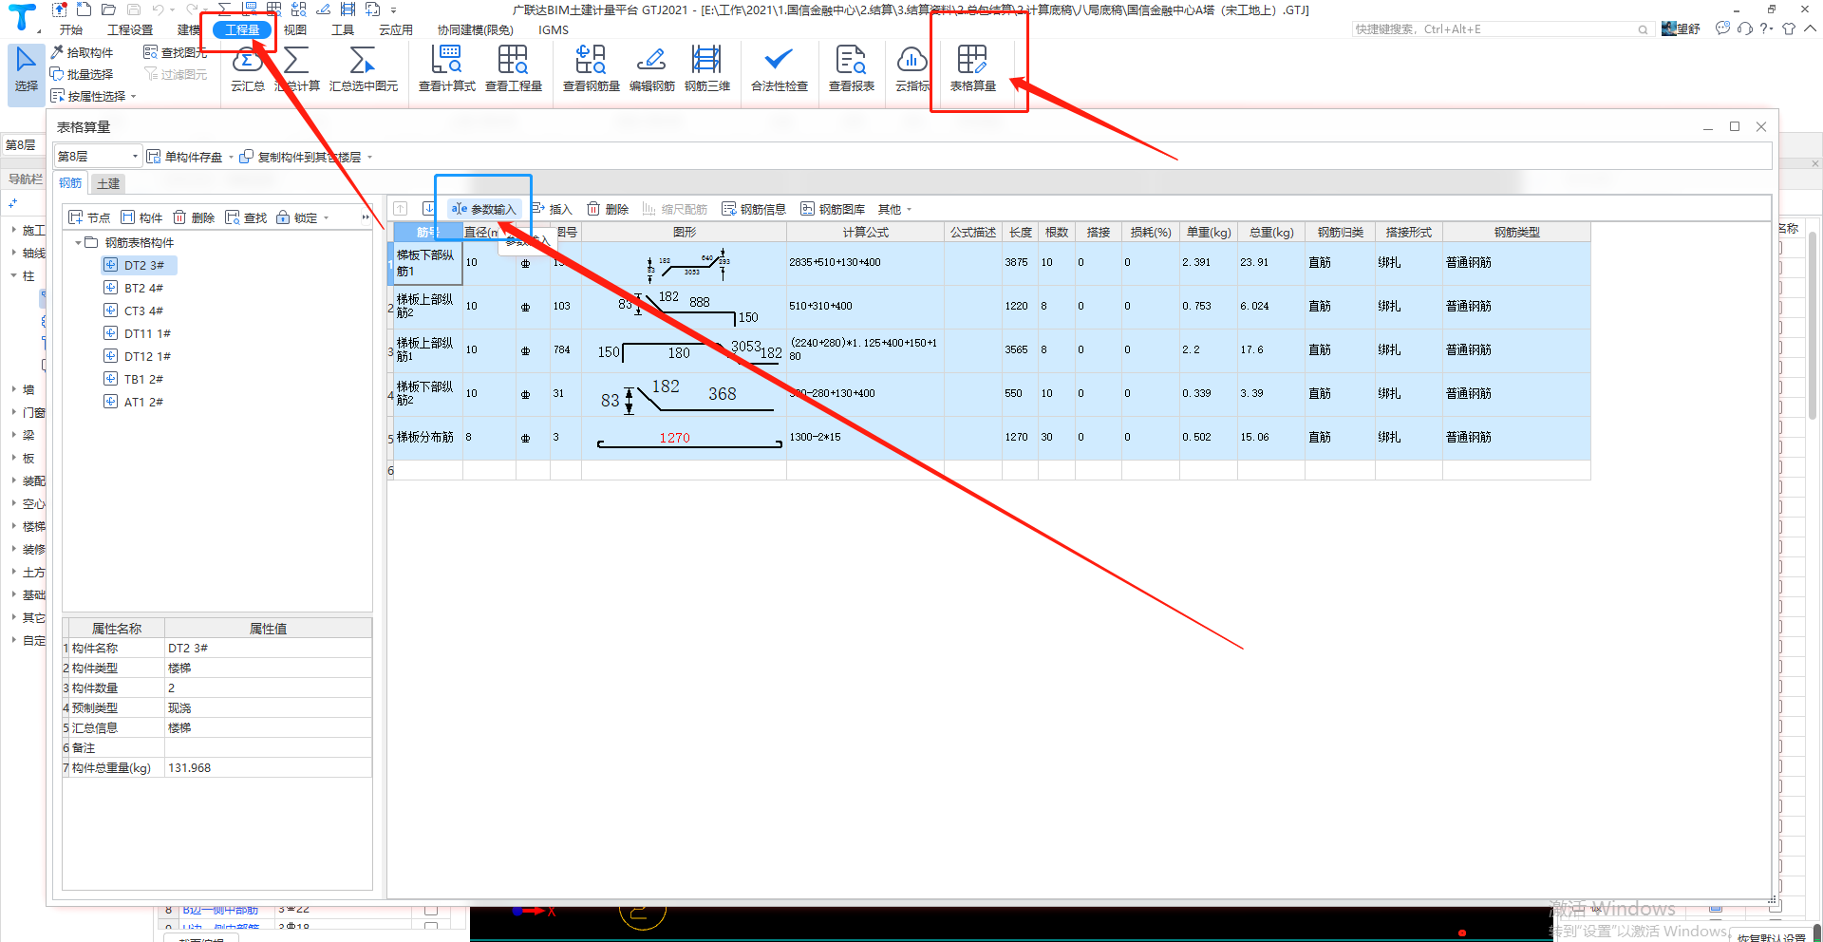Screen dimensions: 1823x942
Task: Open the help question-mark icon in title bar
Action: 1764,28
